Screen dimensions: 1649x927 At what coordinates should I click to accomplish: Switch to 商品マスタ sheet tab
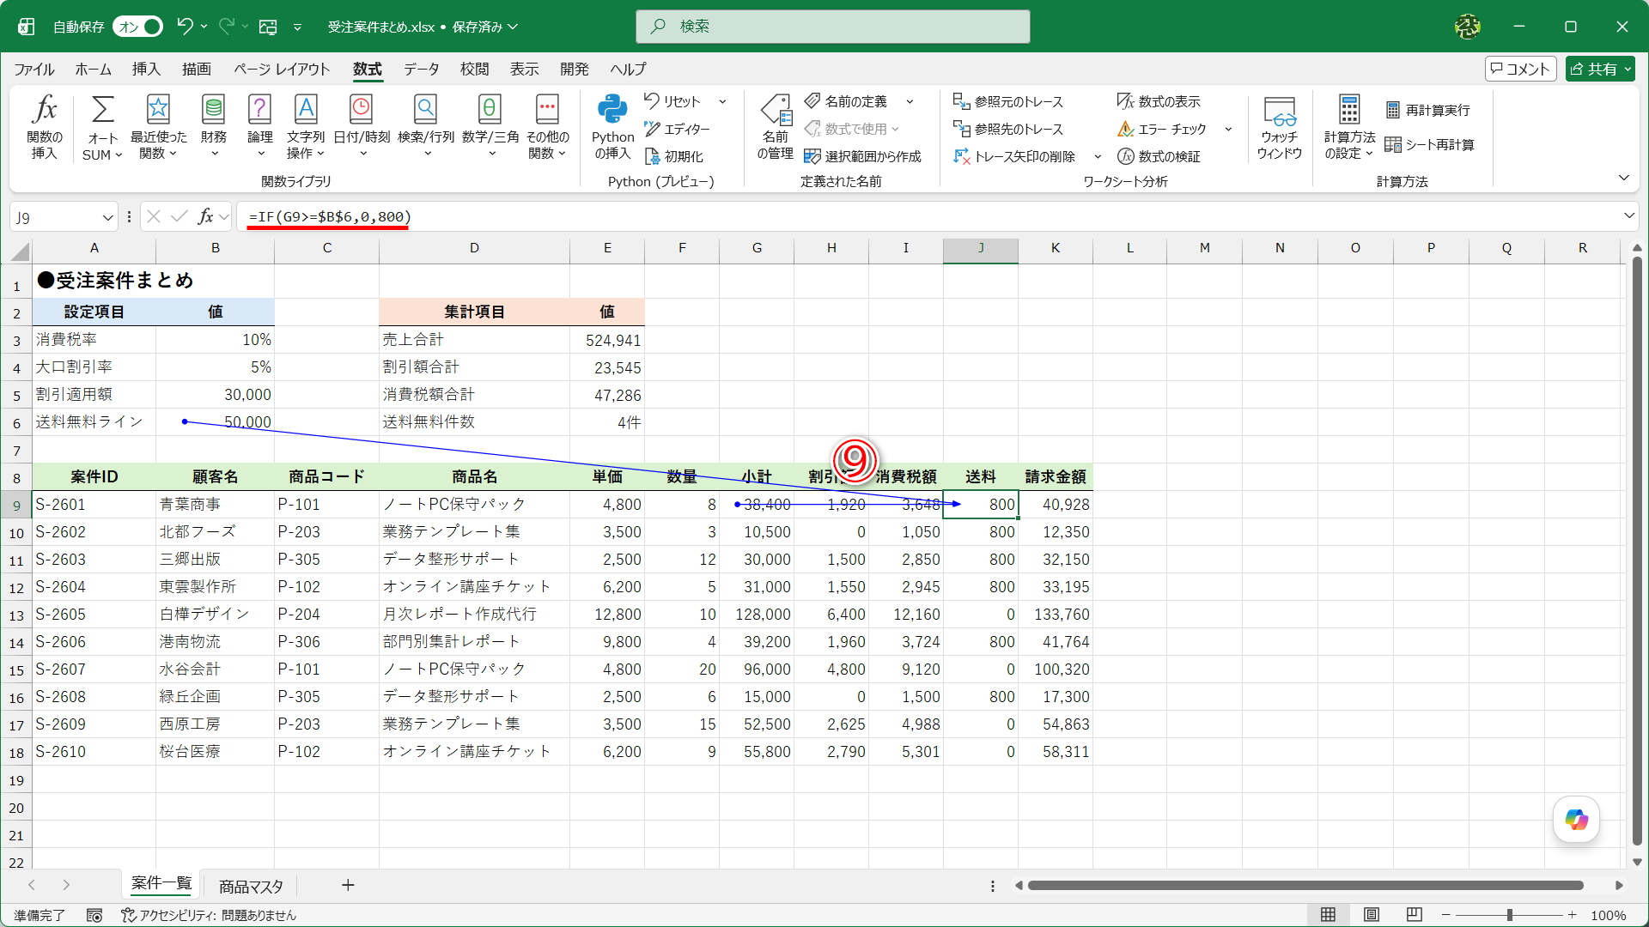pos(251,886)
